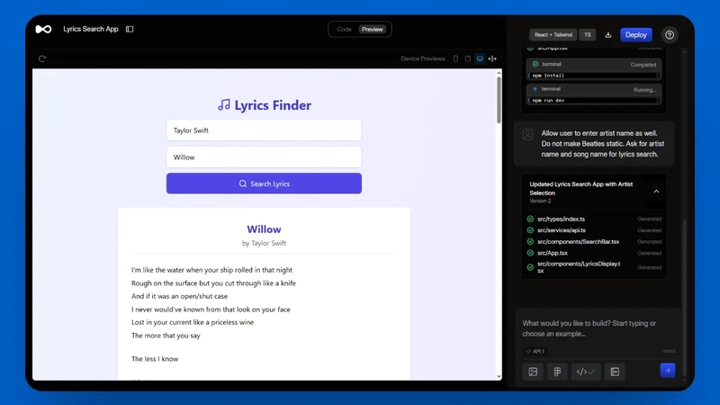This screenshot has width=720, height=405.
Task: Download the project with download icon
Action: [x=608, y=35]
